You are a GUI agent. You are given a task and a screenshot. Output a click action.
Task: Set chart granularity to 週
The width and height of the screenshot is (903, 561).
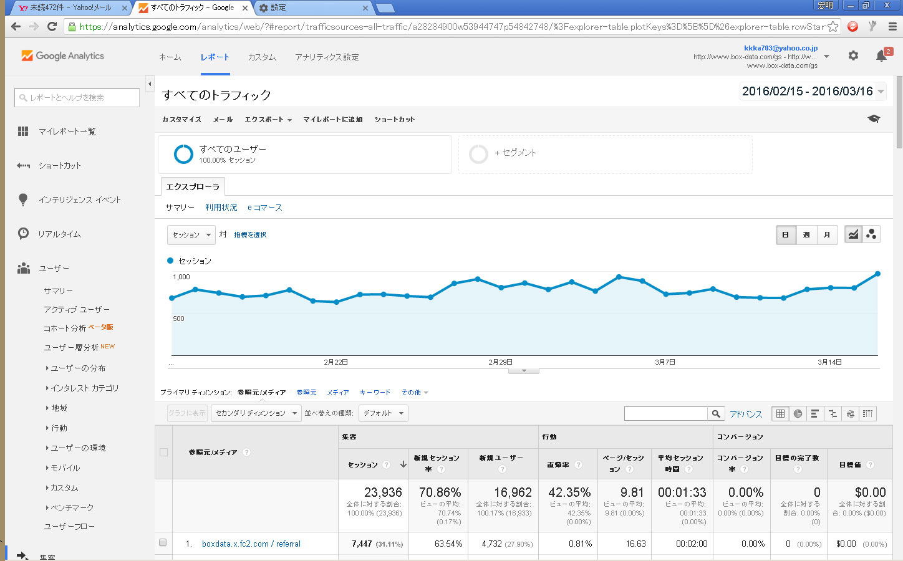click(806, 234)
